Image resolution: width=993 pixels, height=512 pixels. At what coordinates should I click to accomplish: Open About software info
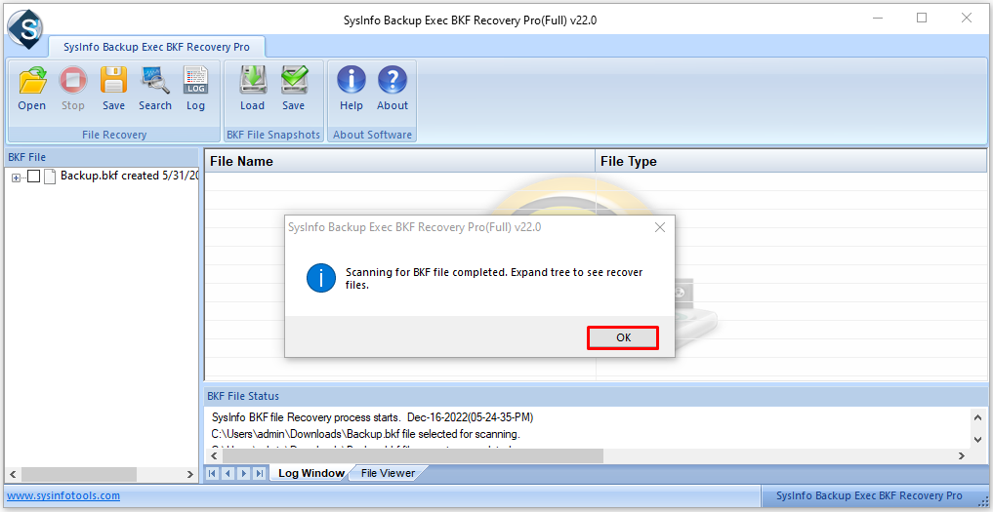pos(392,90)
